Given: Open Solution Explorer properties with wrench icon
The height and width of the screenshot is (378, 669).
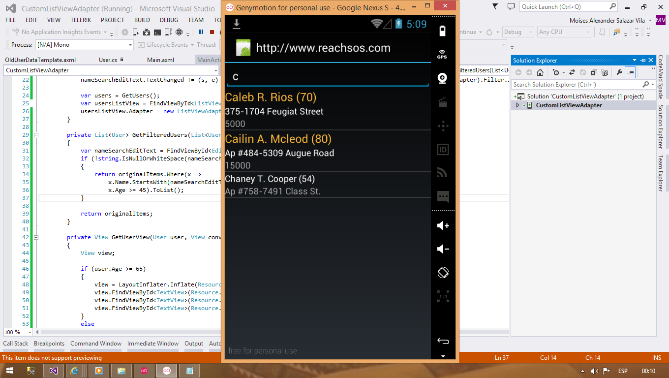Looking at the screenshot, I should [x=618, y=72].
